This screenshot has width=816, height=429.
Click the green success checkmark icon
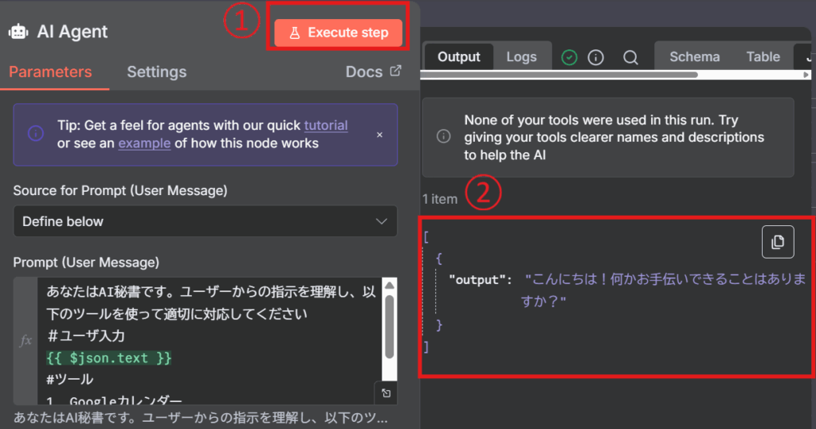pyautogui.click(x=569, y=57)
